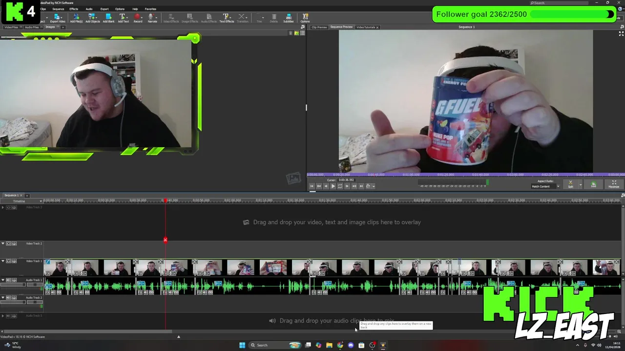Mute Audio Track 1

pyautogui.click(x=8, y=280)
